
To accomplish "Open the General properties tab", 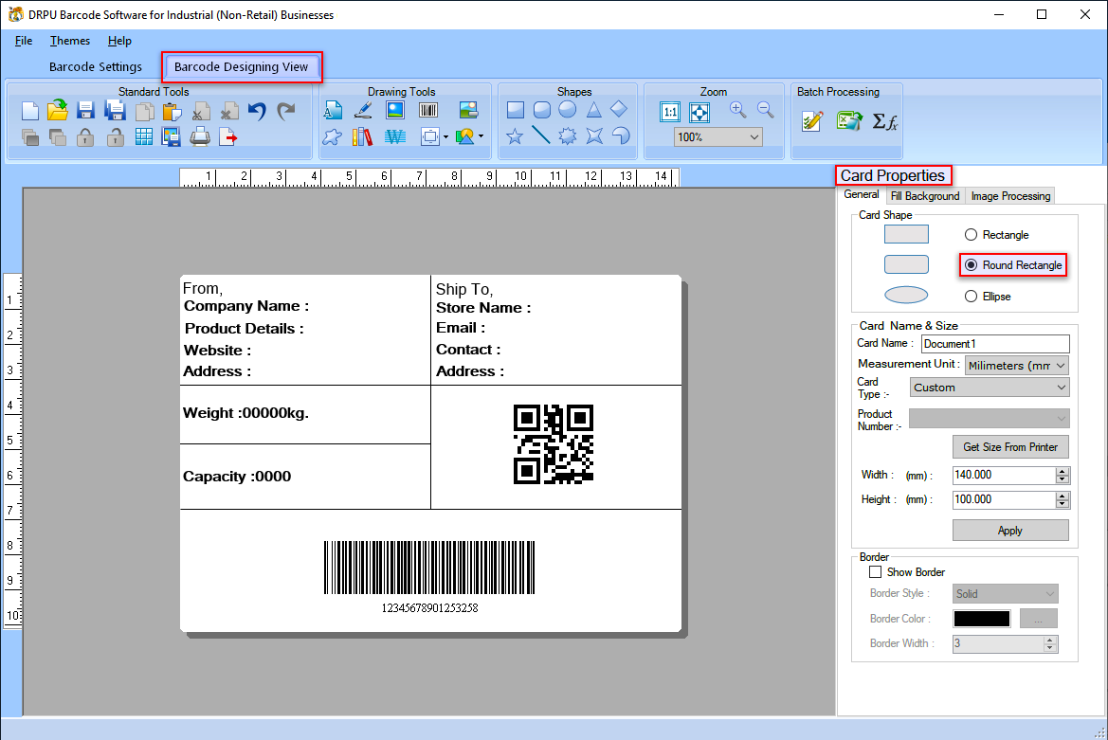I will pyautogui.click(x=862, y=195).
